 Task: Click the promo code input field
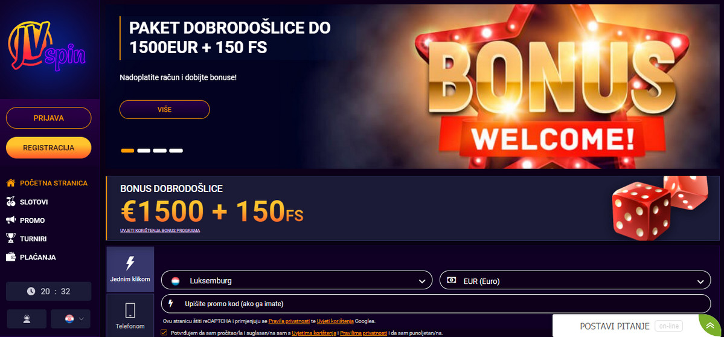(436, 304)
